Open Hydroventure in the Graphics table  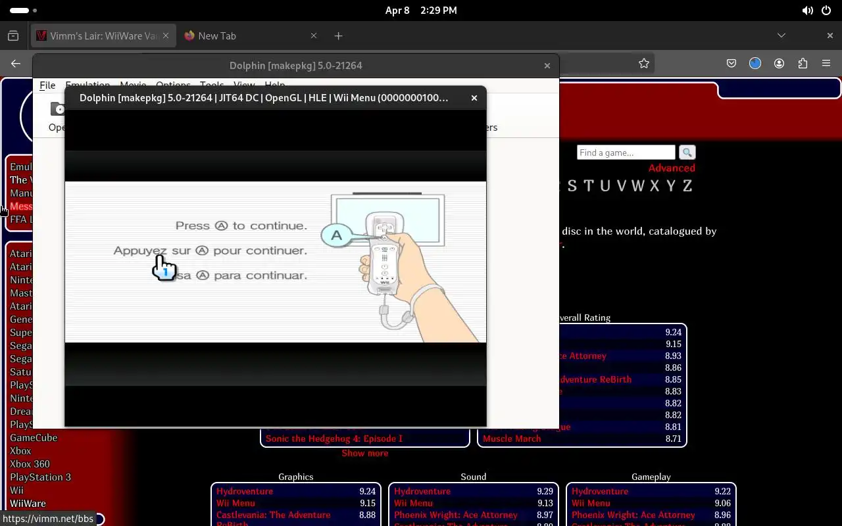[245, 491]
